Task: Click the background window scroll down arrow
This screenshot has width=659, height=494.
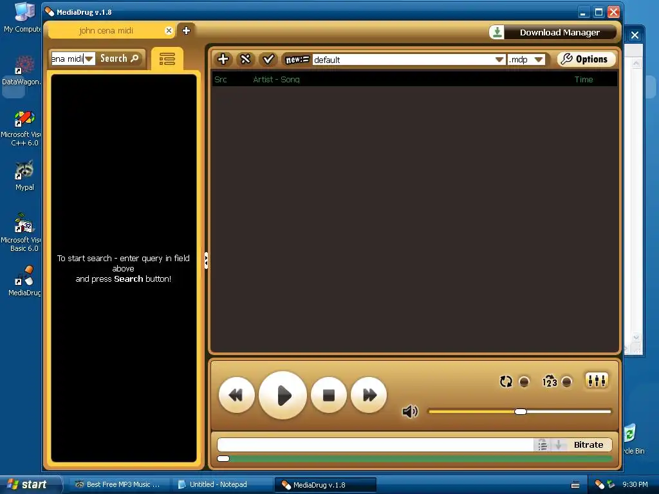Action: (636, 337)
